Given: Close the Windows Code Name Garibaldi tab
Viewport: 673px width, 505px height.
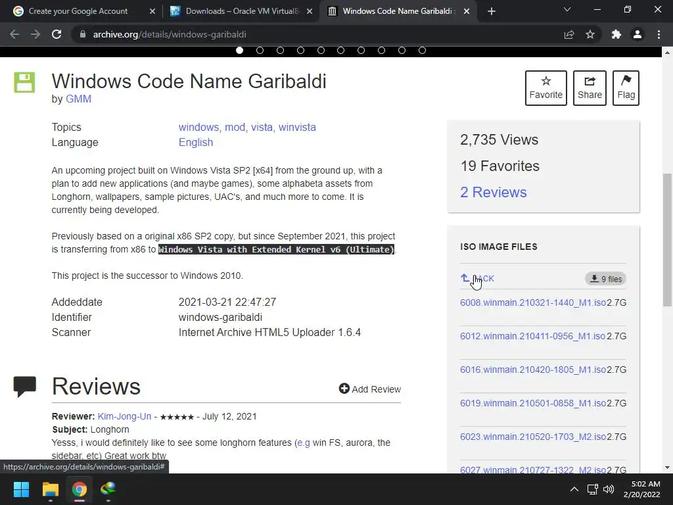Looking at the screenshot, I should click(x=467, y=11).
